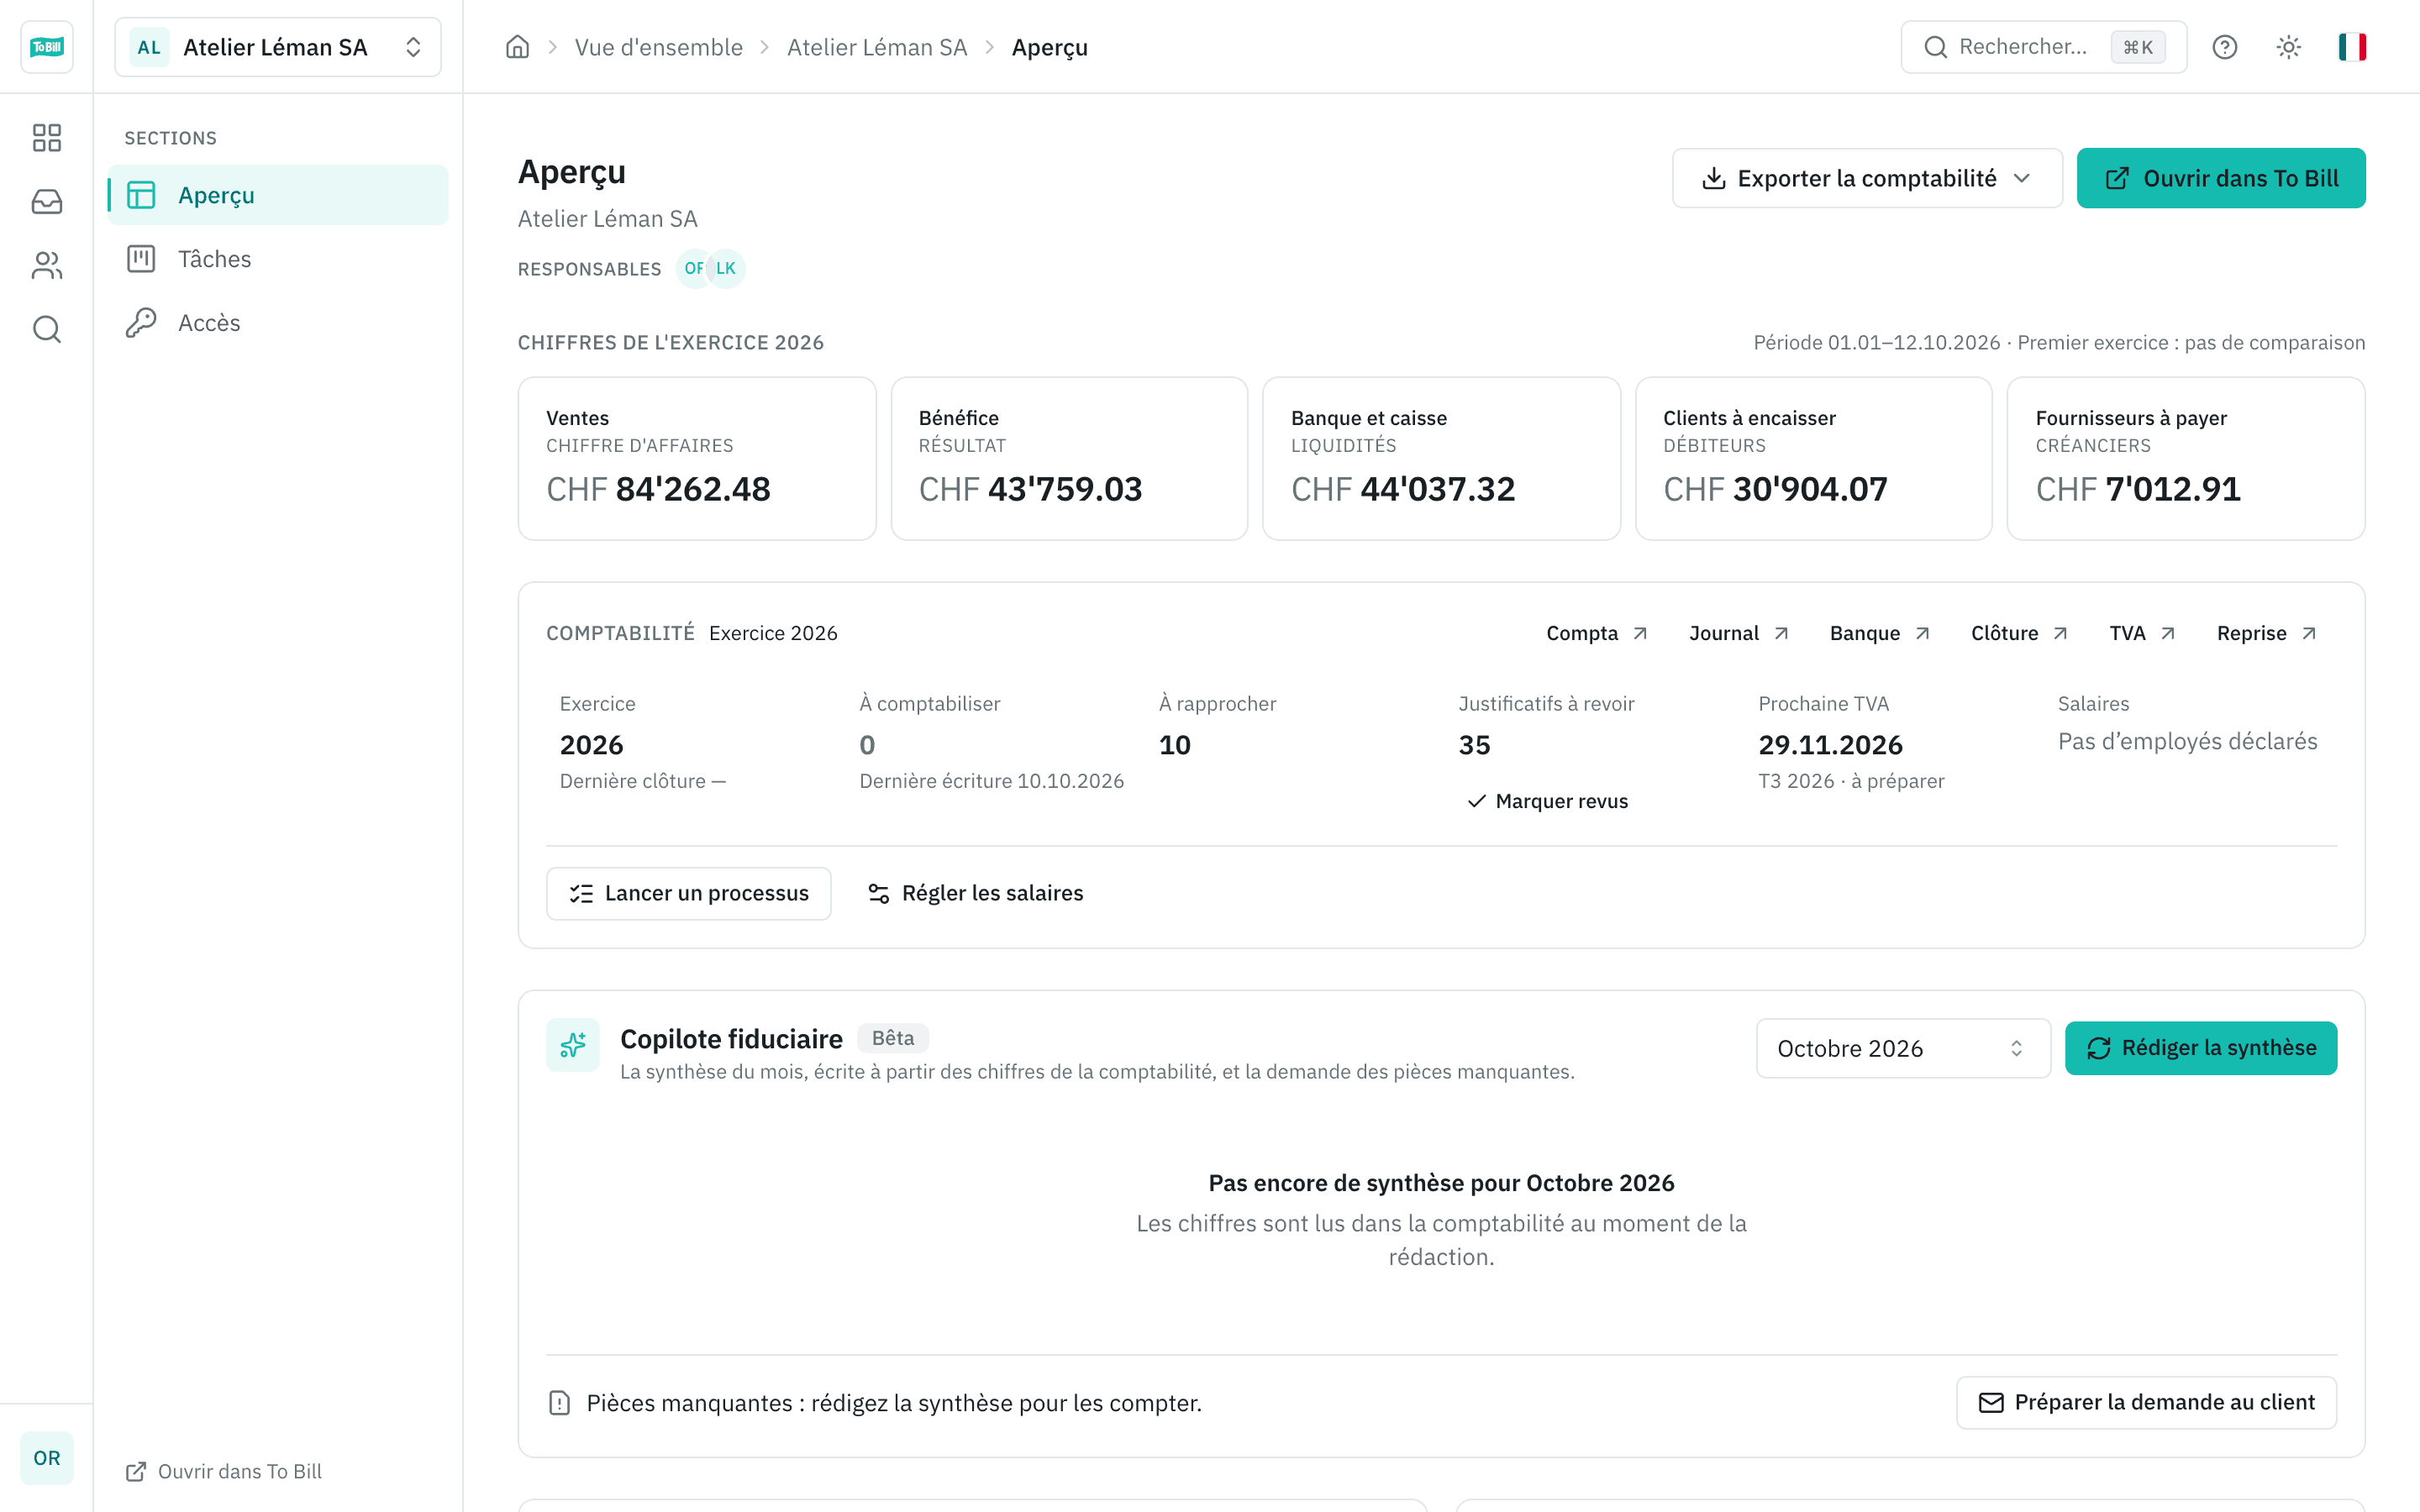Select the Aperçu section
The width and height of the screenshot is (2420, 1512).
click(278, 195)
